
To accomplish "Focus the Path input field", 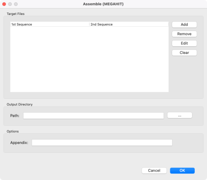I will pos(94,116).
